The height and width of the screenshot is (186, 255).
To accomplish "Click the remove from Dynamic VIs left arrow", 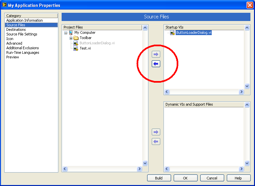I will pos(156,142).
